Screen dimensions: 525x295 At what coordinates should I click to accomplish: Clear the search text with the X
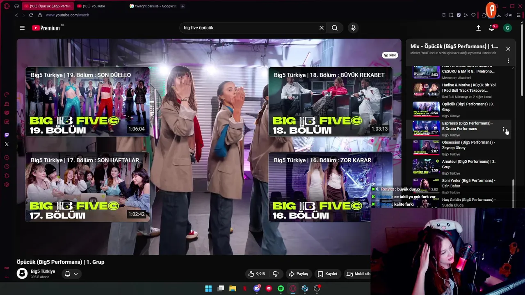point(322,28)
